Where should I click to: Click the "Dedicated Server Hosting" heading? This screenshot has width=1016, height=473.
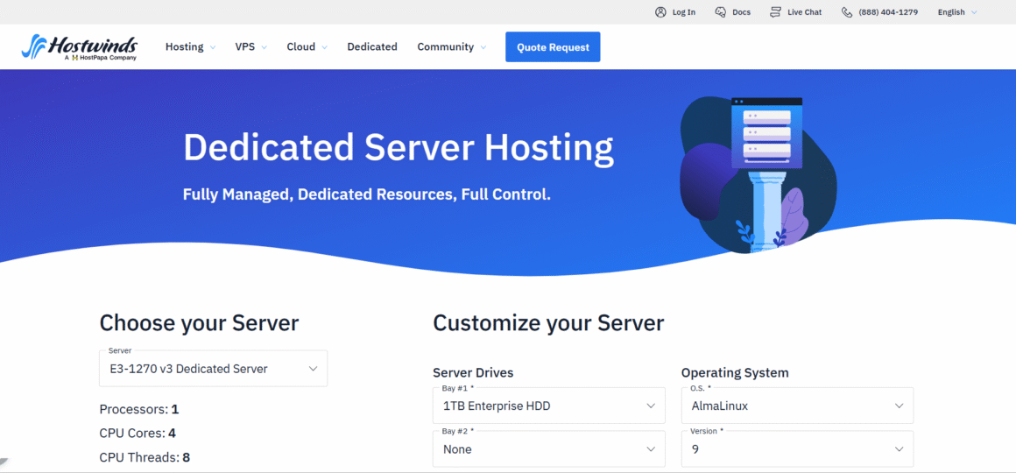pos(399,148)
